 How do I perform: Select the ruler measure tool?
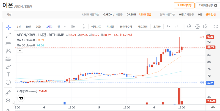click(8, 93)
